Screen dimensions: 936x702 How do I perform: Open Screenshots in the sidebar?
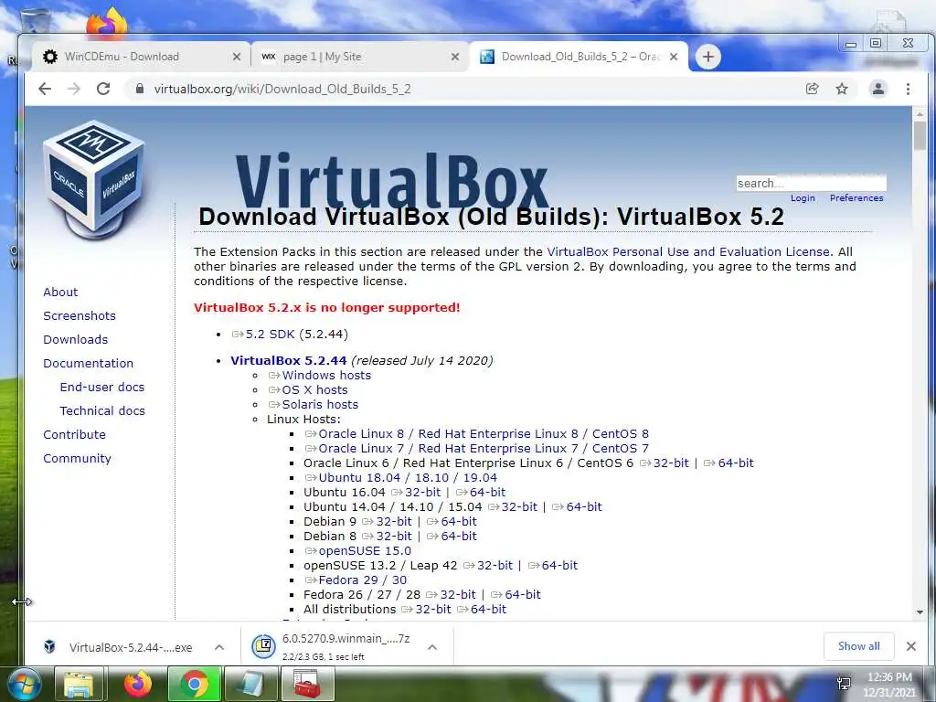click(x=80, y=315)
